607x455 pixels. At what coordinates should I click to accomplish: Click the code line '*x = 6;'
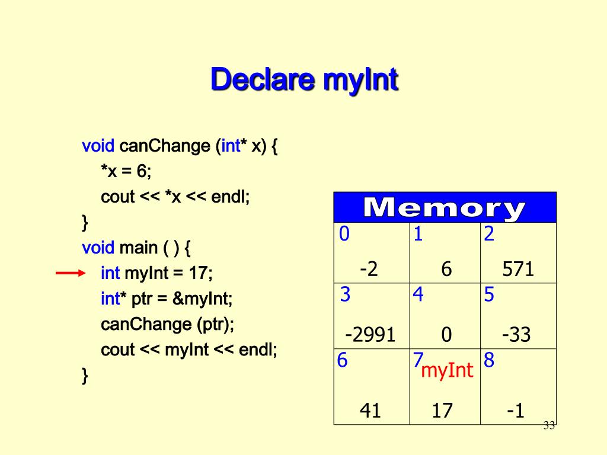126,171
